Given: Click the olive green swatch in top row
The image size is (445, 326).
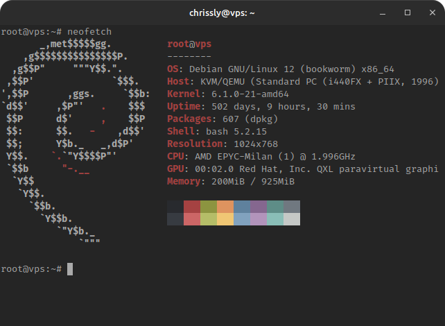Looking at the screenshot, I should (209, 207).
